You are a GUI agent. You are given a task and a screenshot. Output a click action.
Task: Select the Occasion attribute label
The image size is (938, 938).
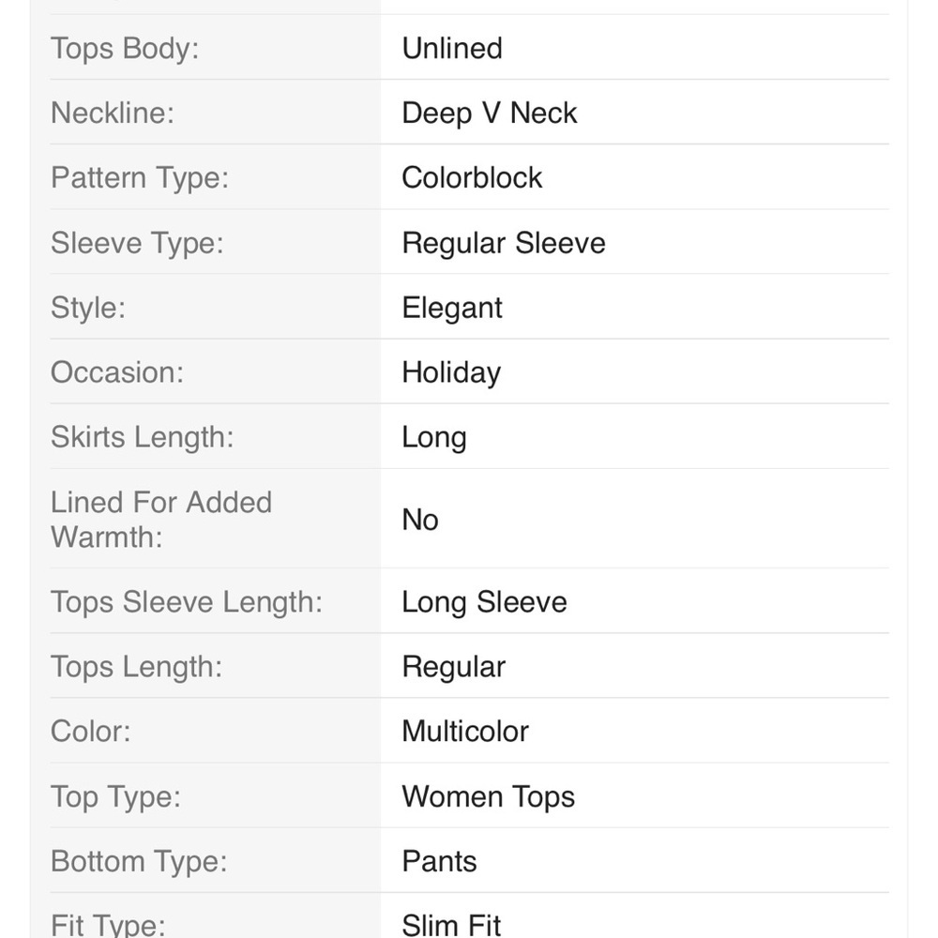pos(116,372)
